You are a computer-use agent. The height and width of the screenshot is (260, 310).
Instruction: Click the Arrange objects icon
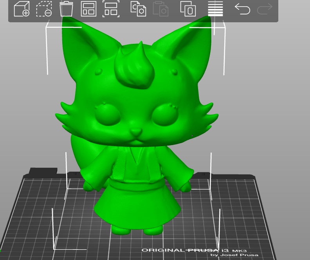point(88,9)
